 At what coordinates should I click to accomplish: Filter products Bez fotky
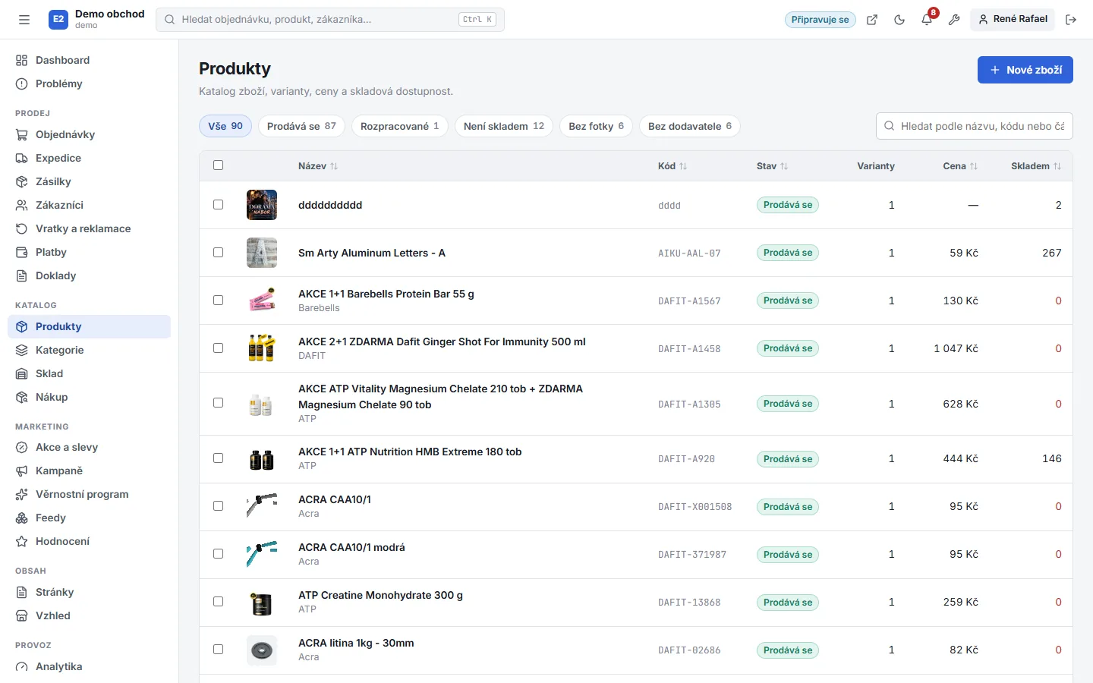point(596,126)
